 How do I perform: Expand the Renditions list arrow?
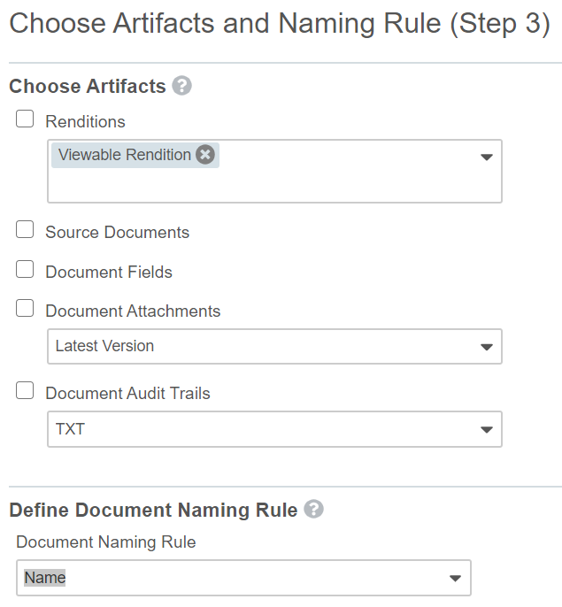point(486,158)
